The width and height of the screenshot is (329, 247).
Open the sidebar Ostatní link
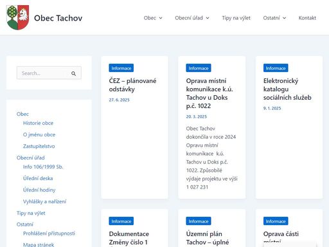(x=25, y=224)
